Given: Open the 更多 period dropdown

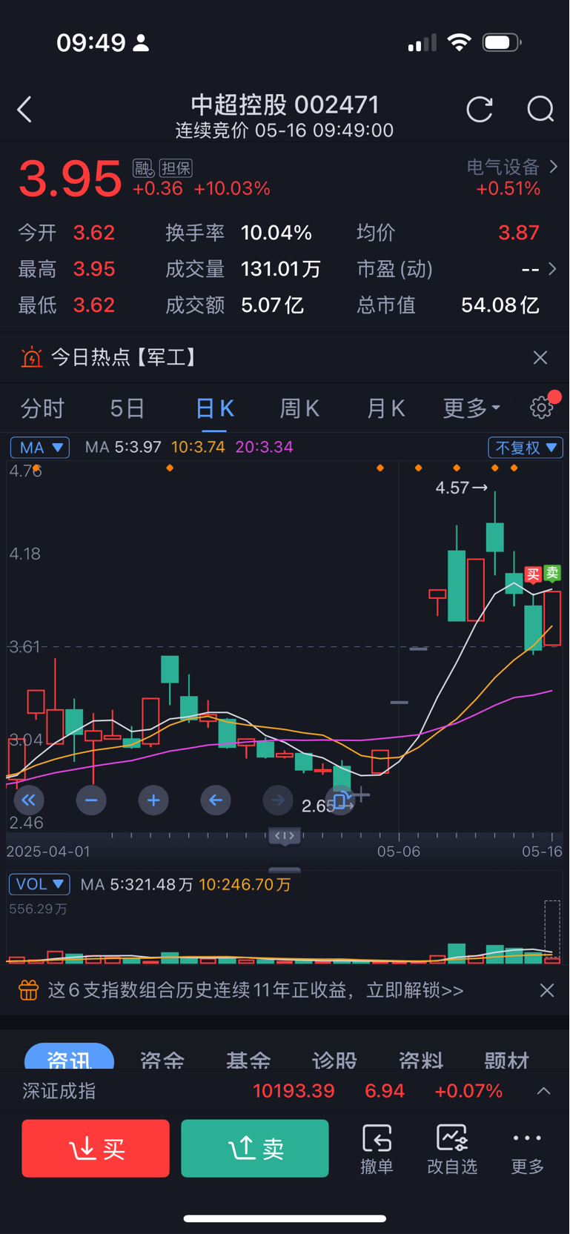Looking at the screenshot, I should tap(471, 408).
